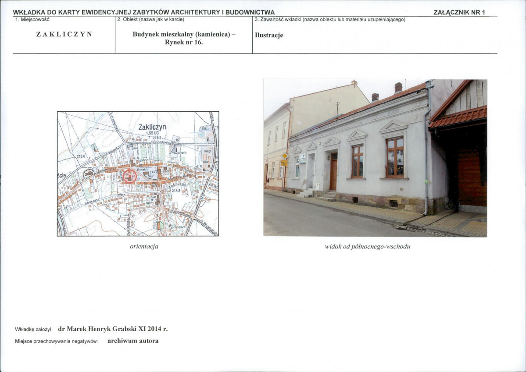Click the 'Rynek nr 16.' text
Screen dimensions: 526x372
(x=184, y=42)
